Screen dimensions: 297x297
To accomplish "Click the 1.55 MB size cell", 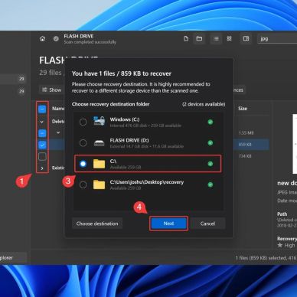I will [246, 133].
